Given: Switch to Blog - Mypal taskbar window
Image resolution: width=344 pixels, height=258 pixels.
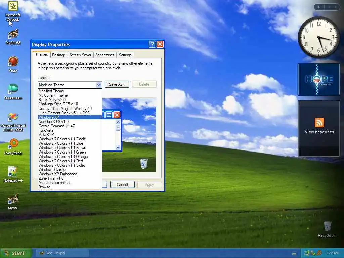Looking at the screenshot, I should (x=62, y=253).
